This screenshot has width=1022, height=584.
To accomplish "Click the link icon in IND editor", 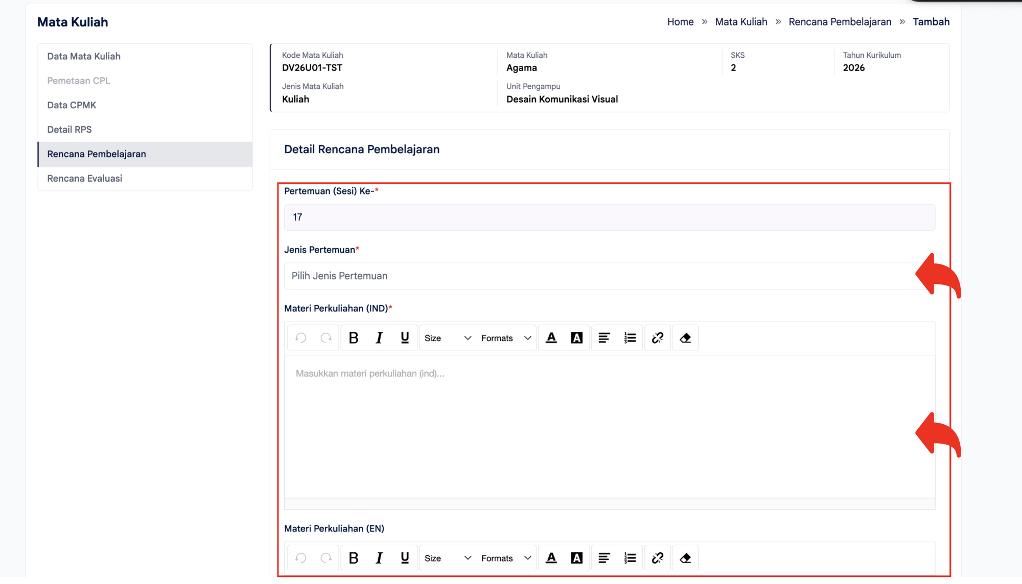I will click(658, 338).
